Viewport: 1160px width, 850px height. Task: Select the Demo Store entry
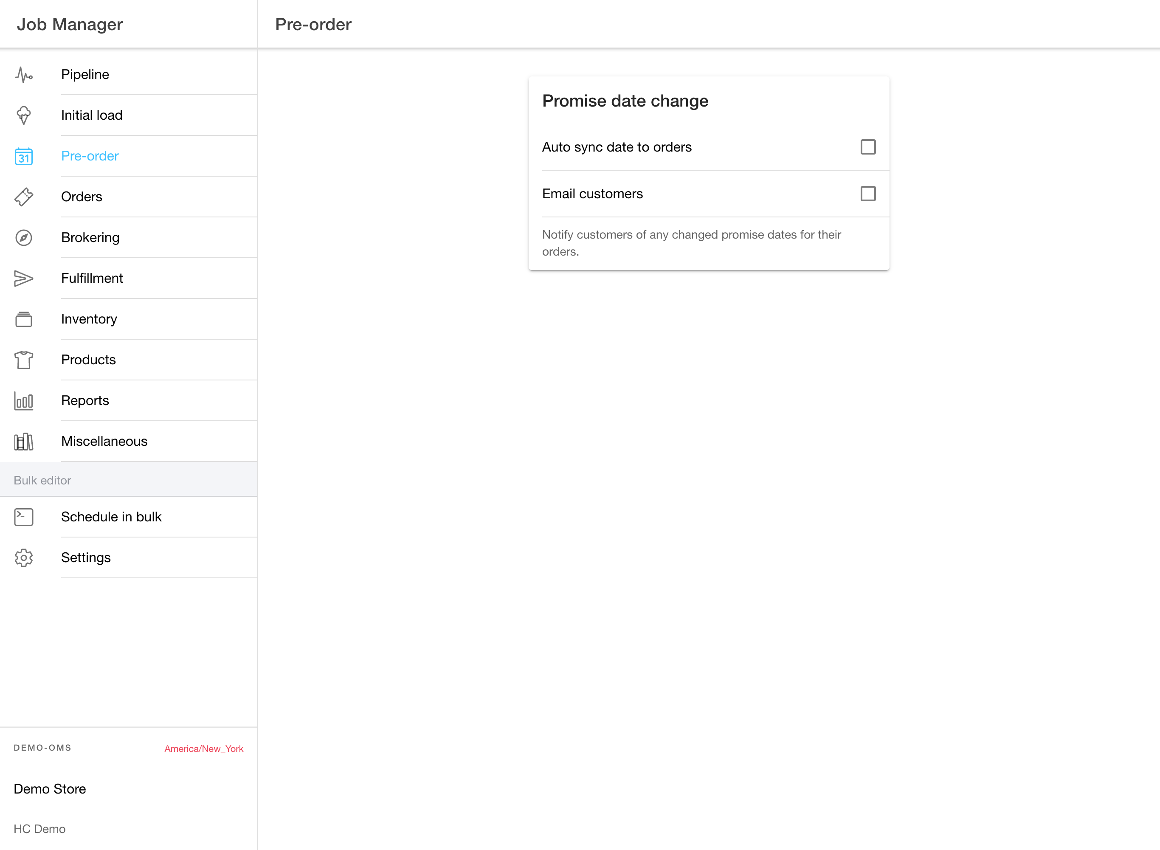click(50, 789)
